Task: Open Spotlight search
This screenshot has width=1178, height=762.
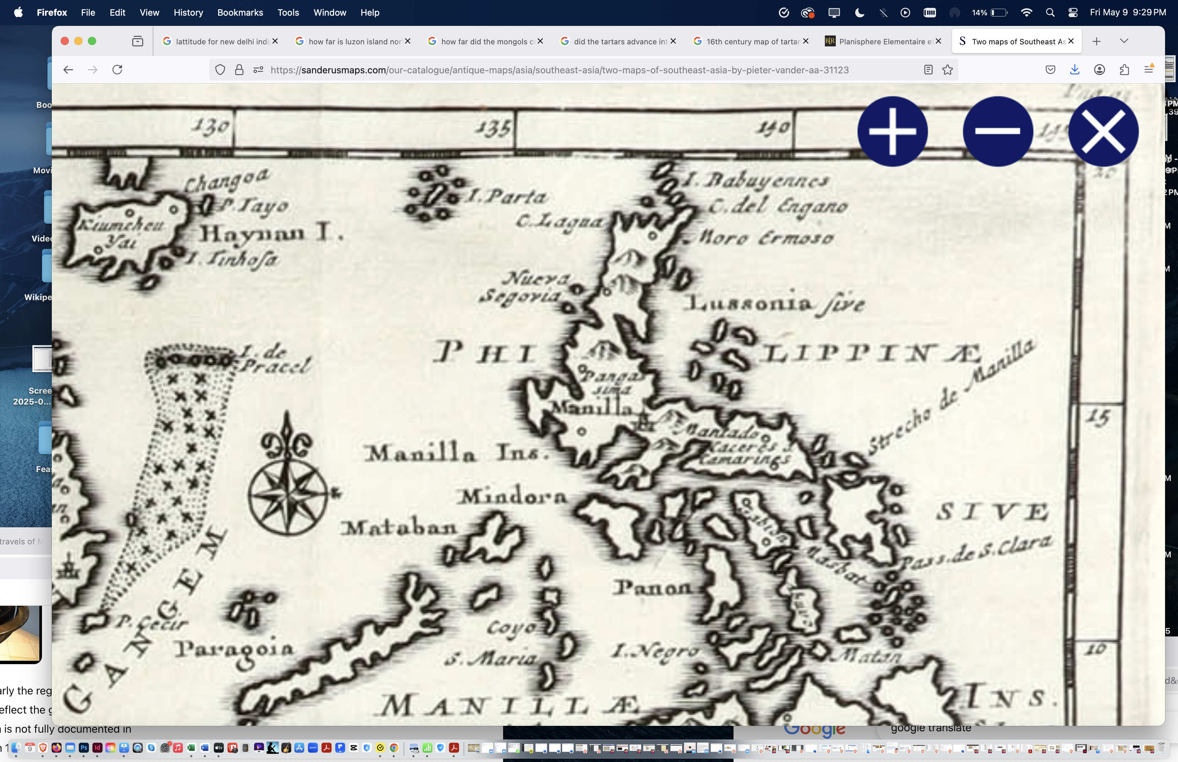Action: pos(1050,12)
